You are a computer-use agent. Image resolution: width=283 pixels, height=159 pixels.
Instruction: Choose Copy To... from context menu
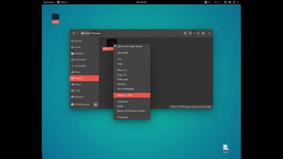(x=132, y=75)
